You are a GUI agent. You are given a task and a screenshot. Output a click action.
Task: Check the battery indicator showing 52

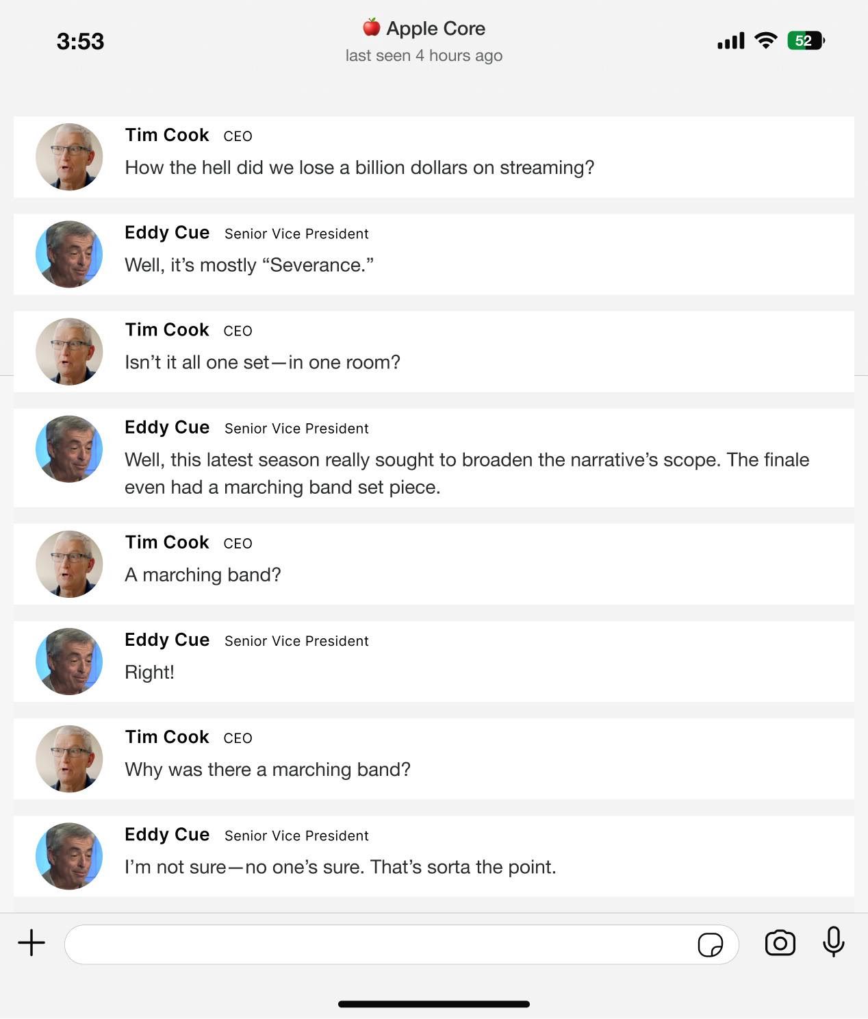tap(806, 41)
